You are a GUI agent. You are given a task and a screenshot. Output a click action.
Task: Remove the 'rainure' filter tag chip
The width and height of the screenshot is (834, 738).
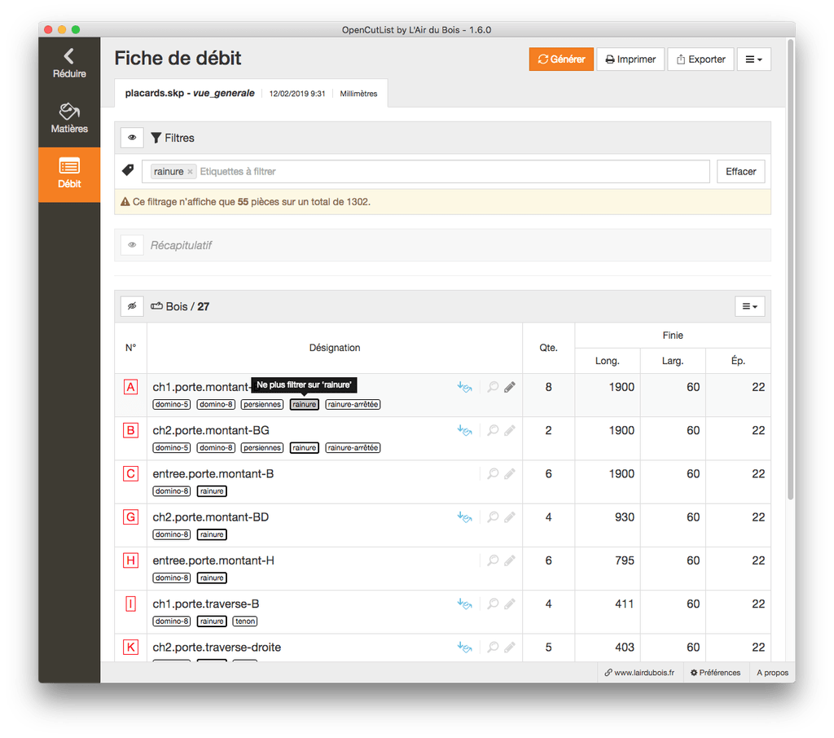pyautogui.click(x=190, y=172)
